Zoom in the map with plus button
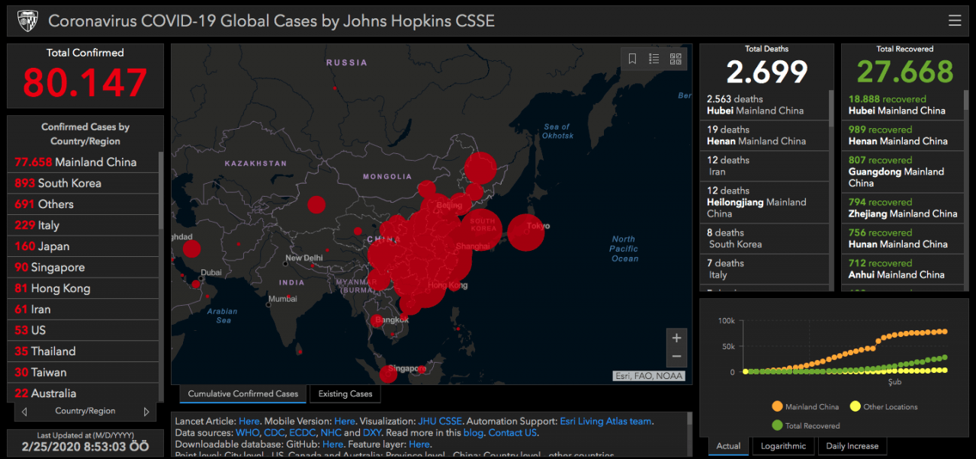 (x=676, y=338)
